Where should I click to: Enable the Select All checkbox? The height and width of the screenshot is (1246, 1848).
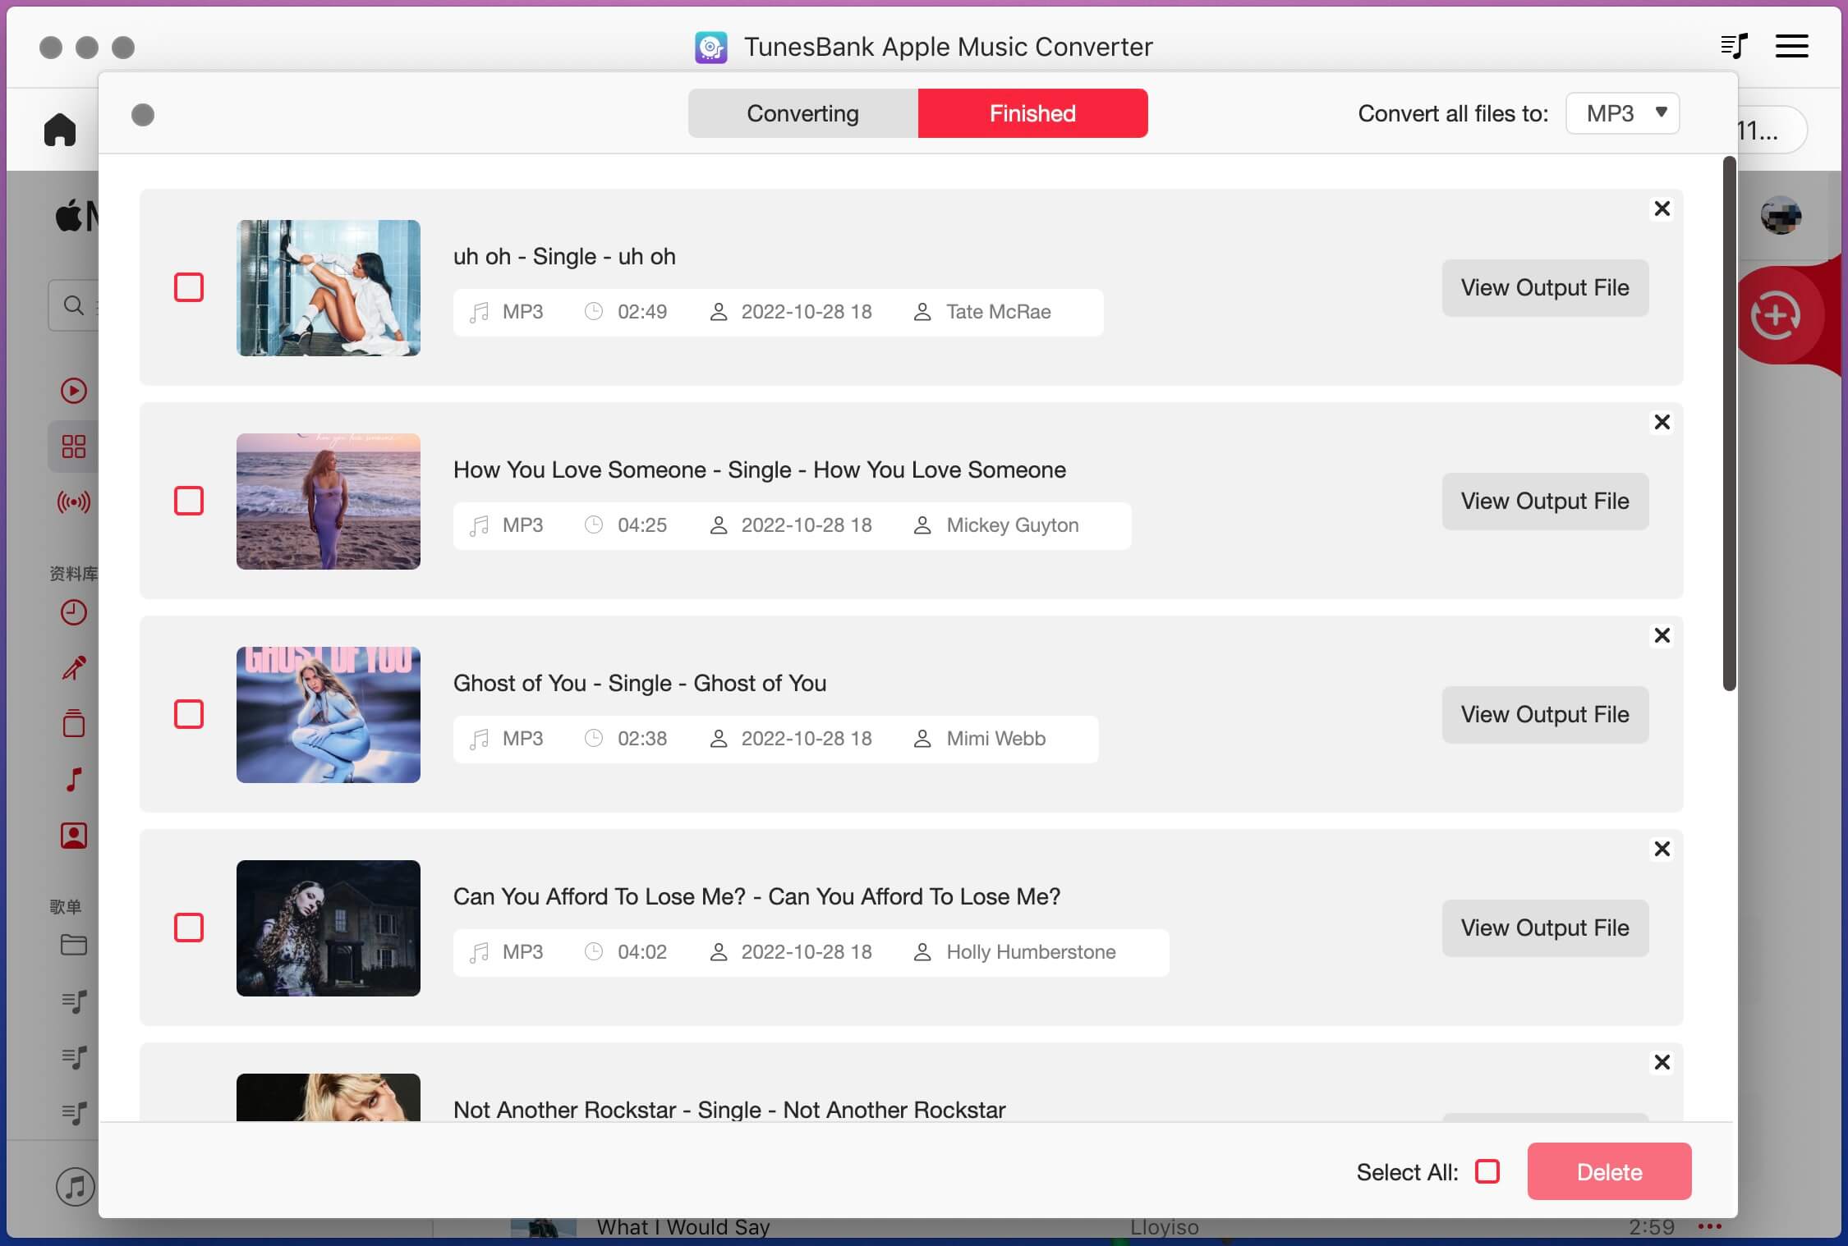pos(1487,1171)
